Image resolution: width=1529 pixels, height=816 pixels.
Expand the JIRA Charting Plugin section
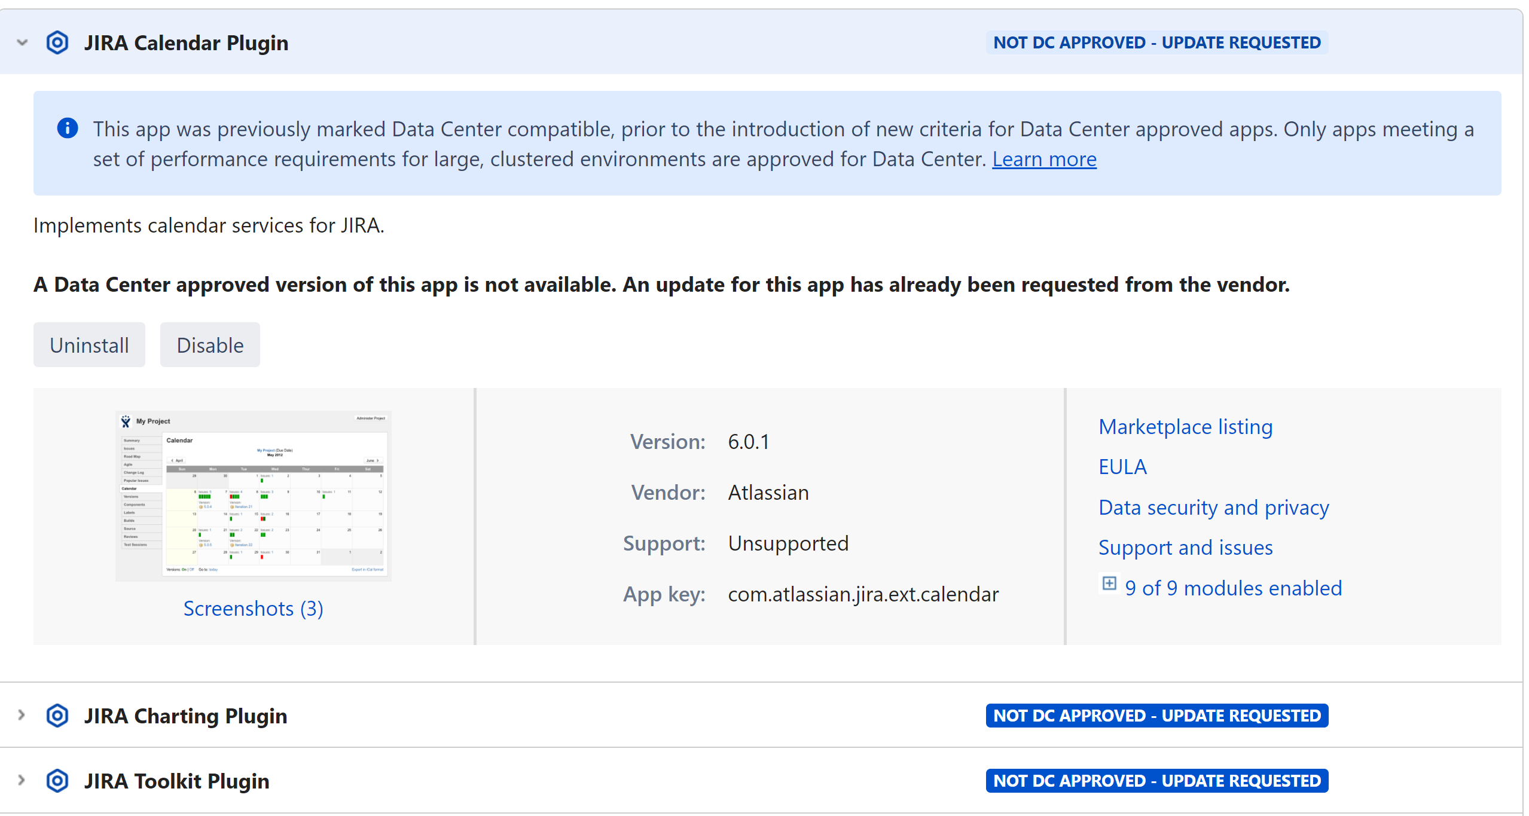pos(21,716)
